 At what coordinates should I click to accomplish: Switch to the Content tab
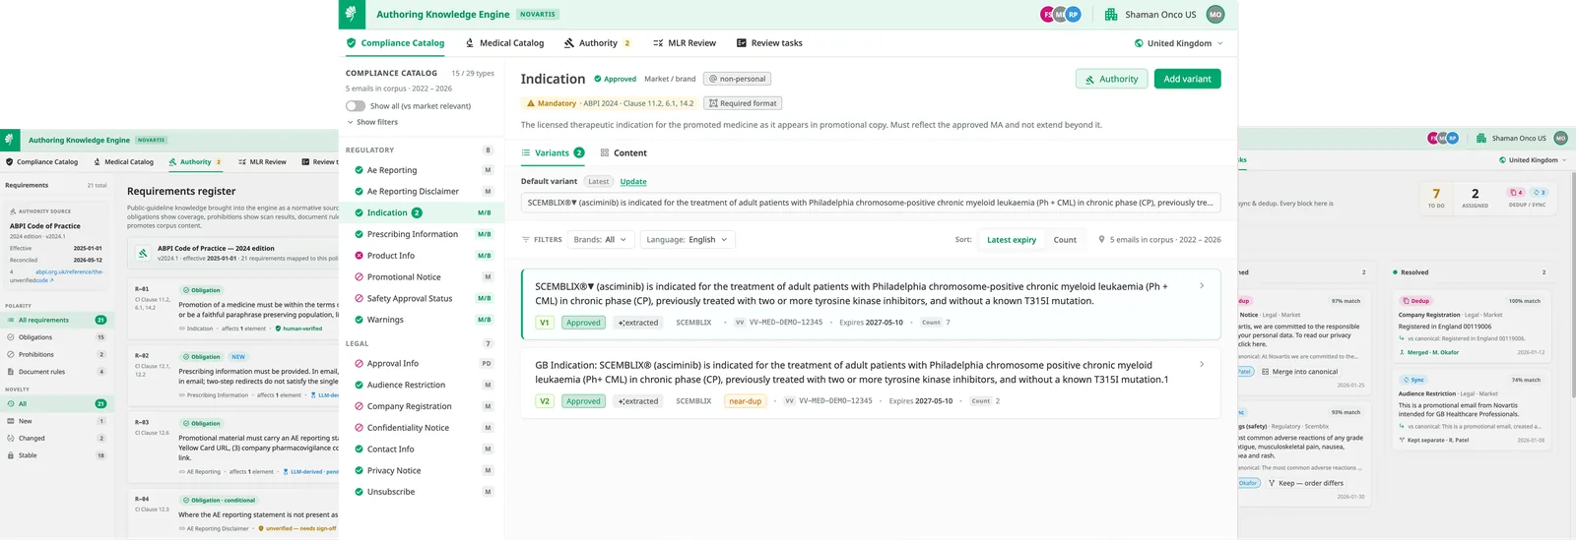(x=623, y=153)
